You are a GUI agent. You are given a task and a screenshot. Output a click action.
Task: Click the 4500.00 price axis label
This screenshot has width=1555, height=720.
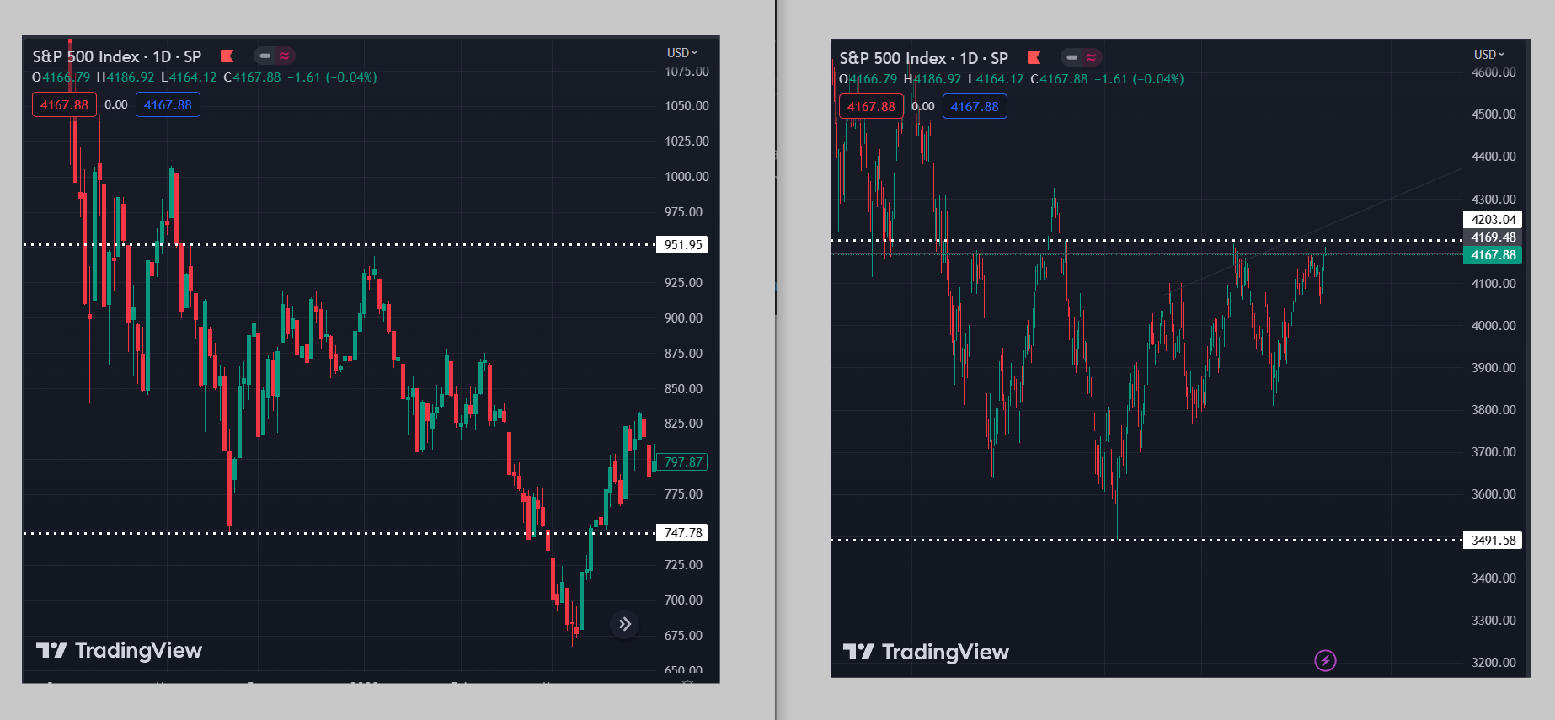1494,115
